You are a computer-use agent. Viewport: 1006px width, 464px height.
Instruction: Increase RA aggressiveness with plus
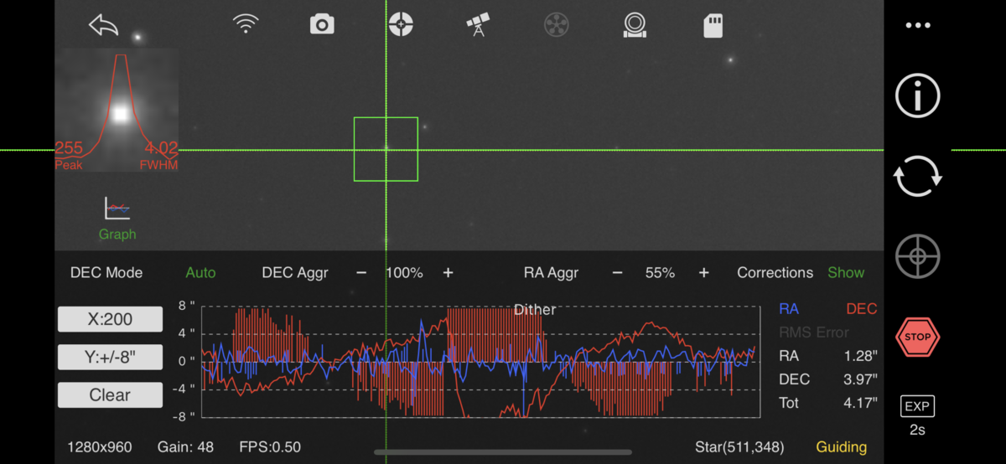pos(703,273)
